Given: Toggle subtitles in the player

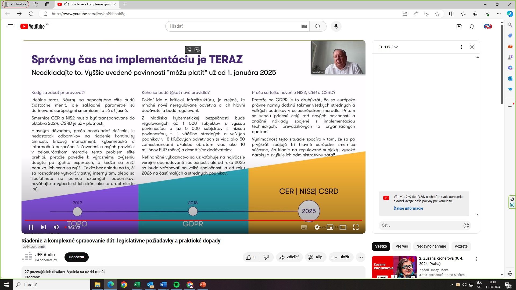Looking at the screenshot, I should [304, 227].
